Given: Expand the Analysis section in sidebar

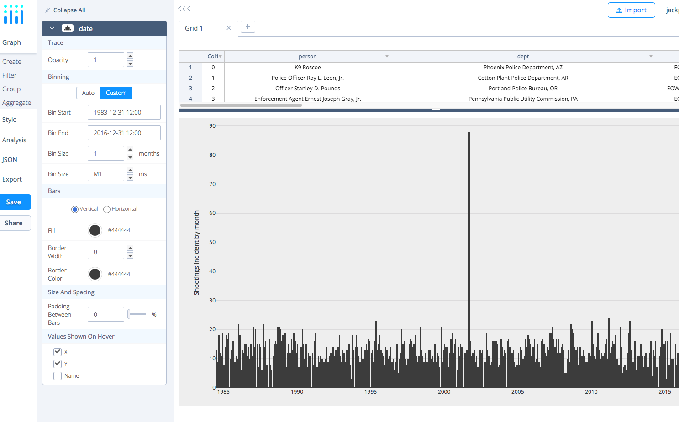Looking at the screenshot, I should [x=15, y=140].
